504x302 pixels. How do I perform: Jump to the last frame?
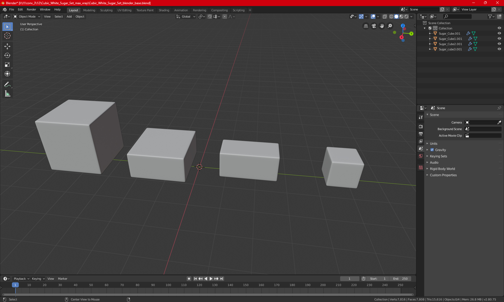tap(222, 279)
